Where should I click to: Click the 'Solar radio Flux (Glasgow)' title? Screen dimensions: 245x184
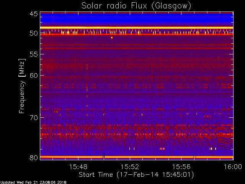pos(136,6)
